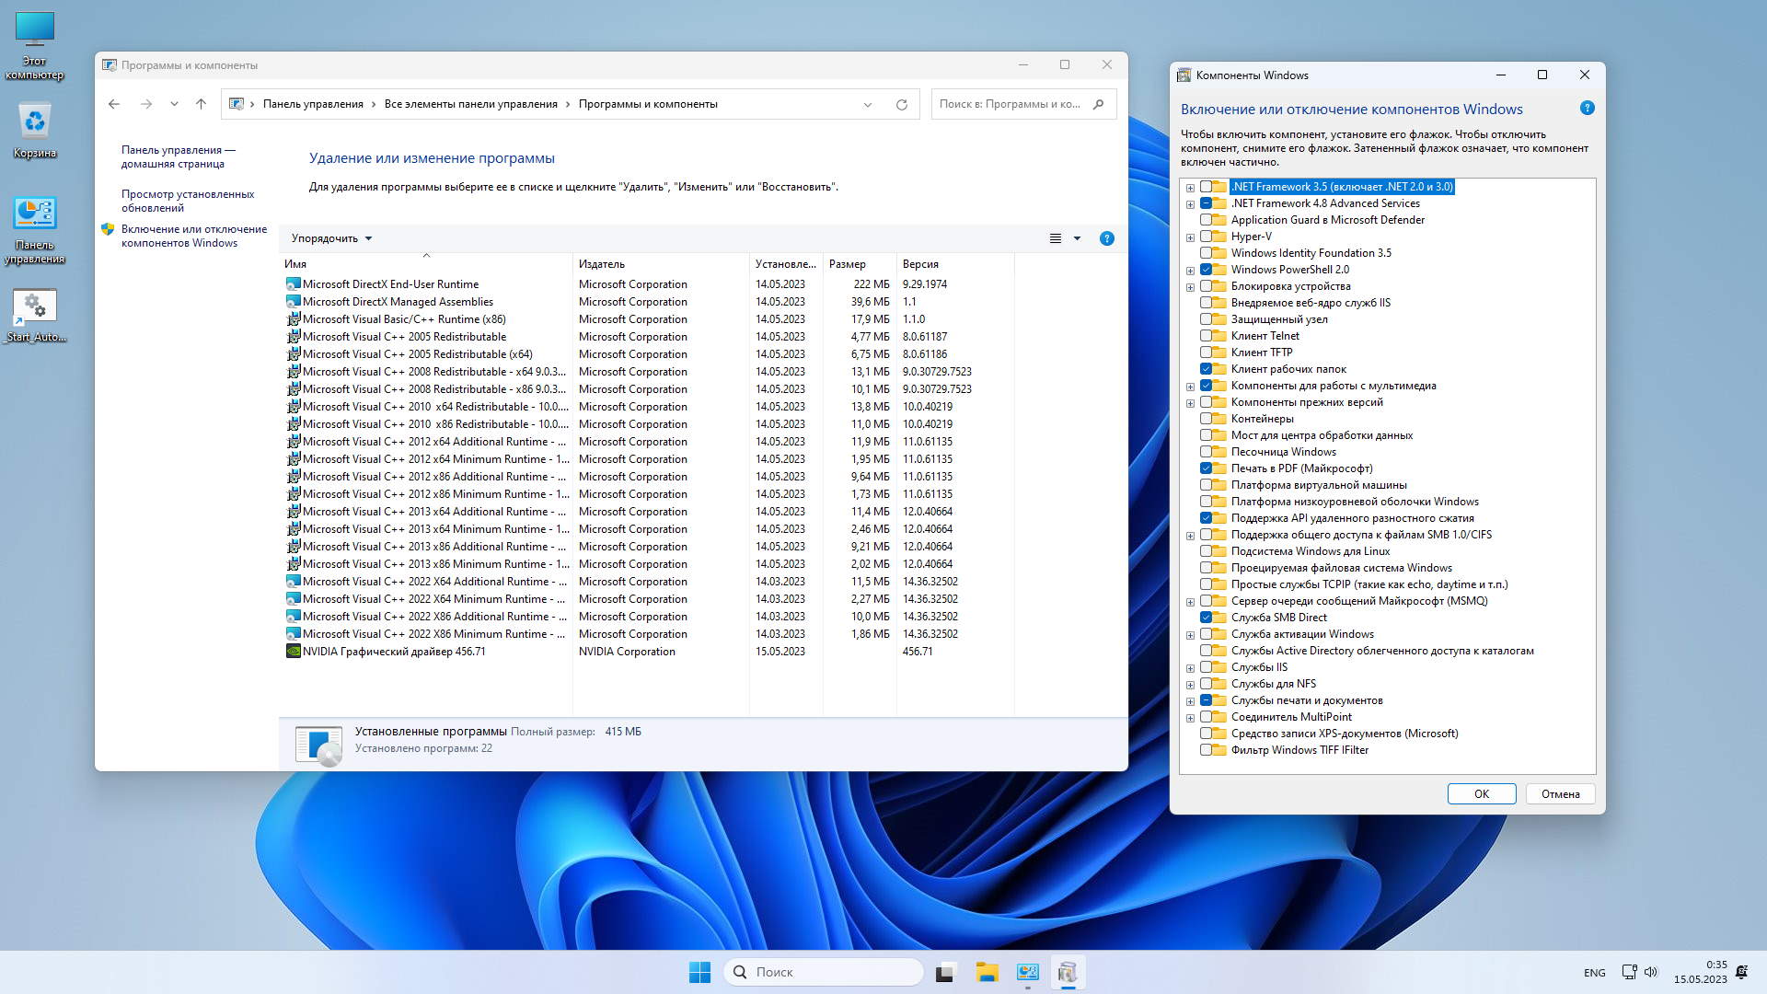Open address bar history dropdown
The height and width of the screenshot is (994, 1767).
[x=867, y=105]
